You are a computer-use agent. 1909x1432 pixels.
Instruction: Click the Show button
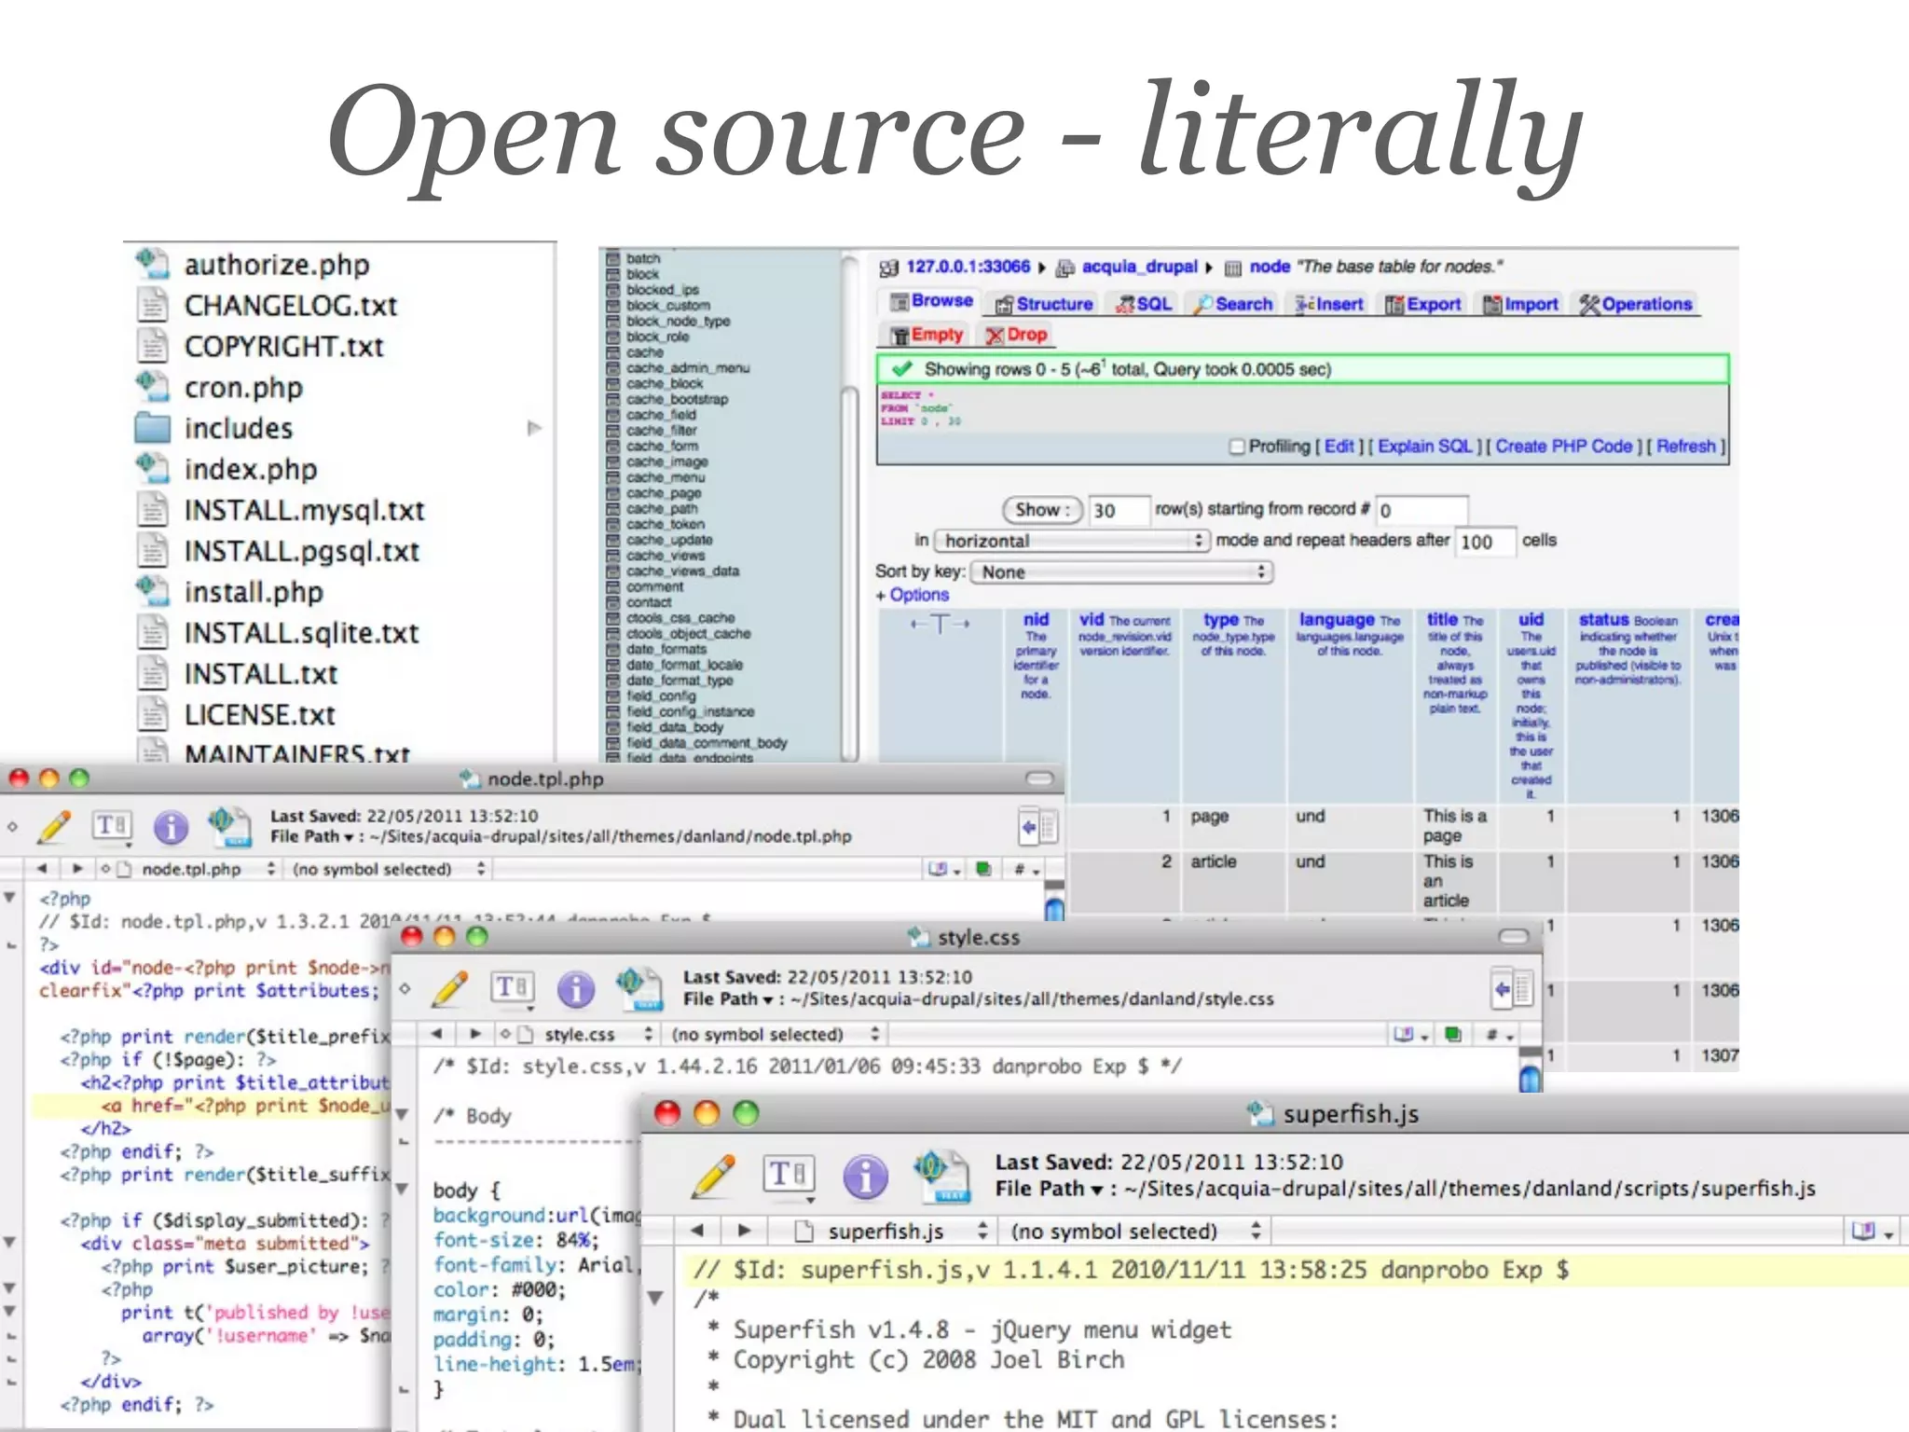coord(1042,510)
